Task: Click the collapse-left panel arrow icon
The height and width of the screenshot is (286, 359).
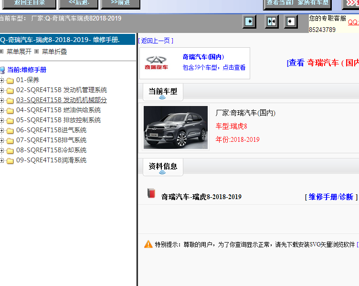Action: point(291,21)
